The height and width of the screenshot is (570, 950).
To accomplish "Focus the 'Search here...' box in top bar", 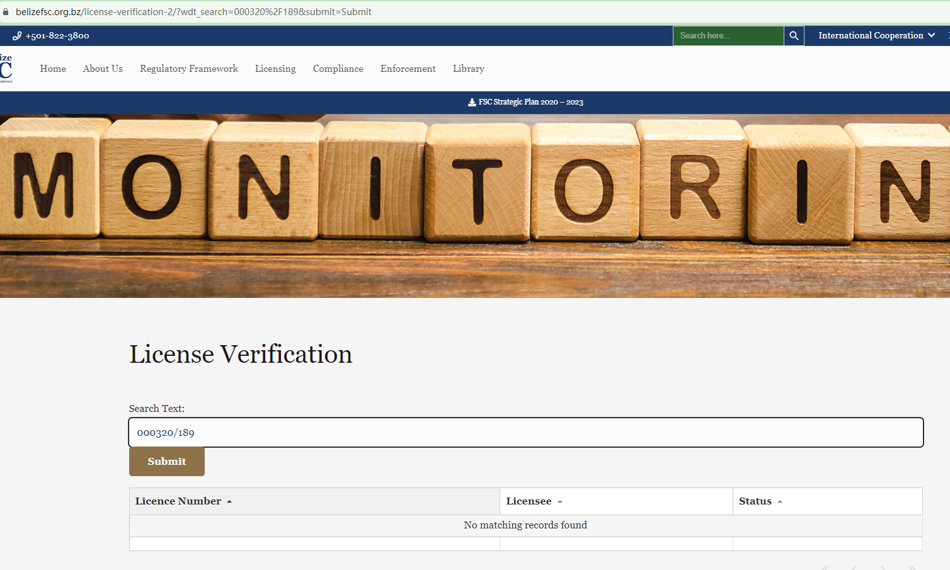I will pyautogui.click(x=728, y=36).
